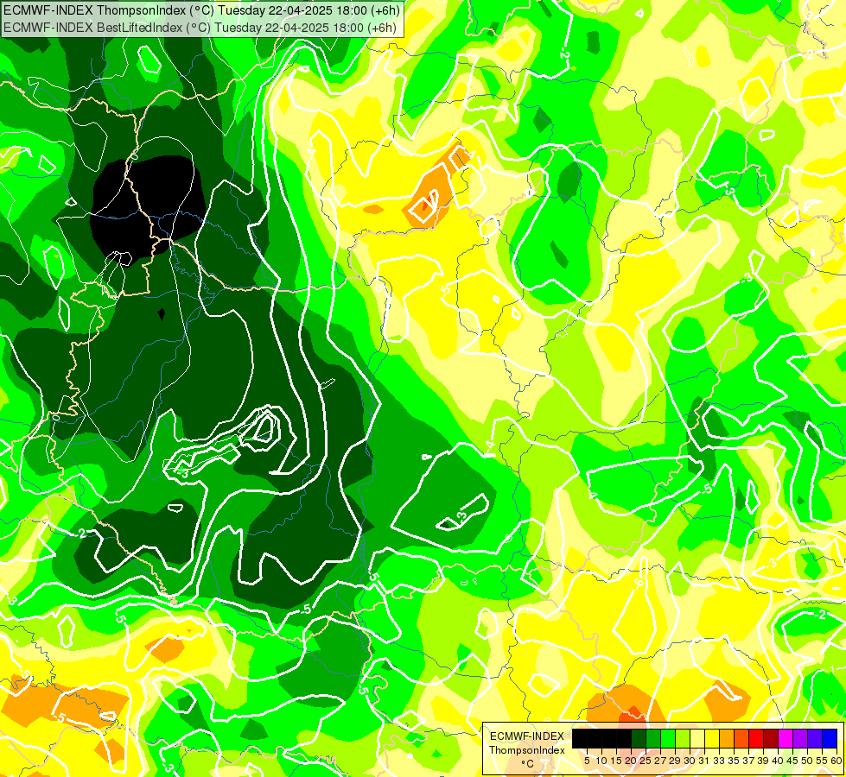Click legend tick value '40'
This screenshot has height=777, width=846.
(778, 761)
